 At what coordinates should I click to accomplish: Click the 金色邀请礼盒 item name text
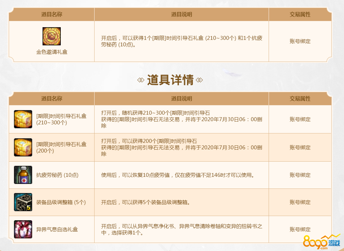[52, 52]
